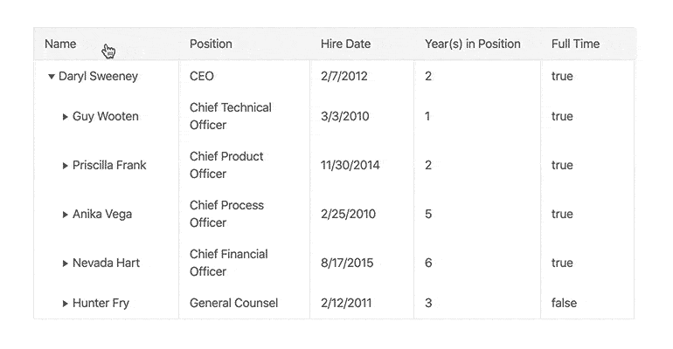This screenshot has height=349, width=673.
Task: Select the Chief Financial Officer cell
Action: 244,263
